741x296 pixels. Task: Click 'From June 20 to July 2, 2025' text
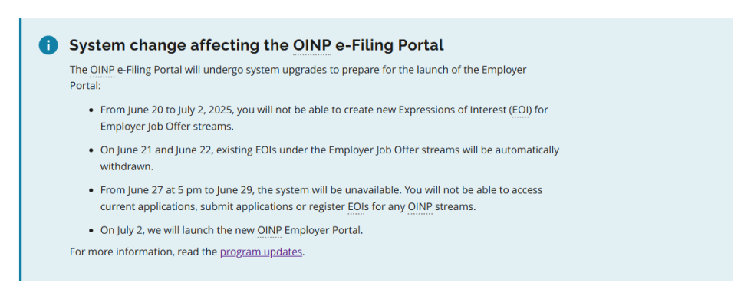click(x=166, y=110)
